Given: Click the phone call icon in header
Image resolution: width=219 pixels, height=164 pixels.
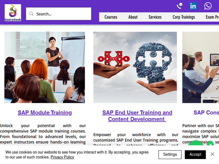Looking at the screenshot, I should coord(180,6).
